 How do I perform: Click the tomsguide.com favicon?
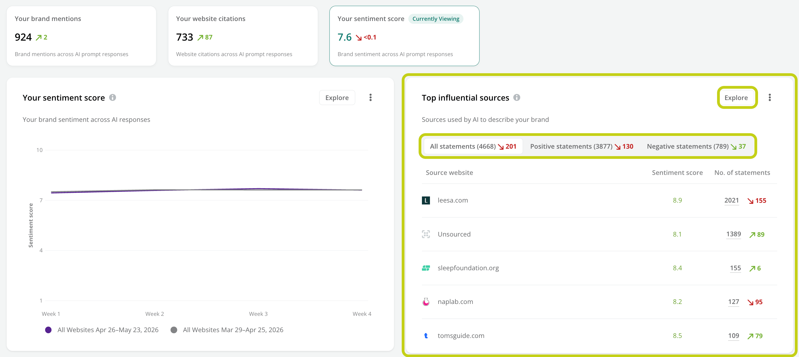pyautogui.click(x=426, y=336)
